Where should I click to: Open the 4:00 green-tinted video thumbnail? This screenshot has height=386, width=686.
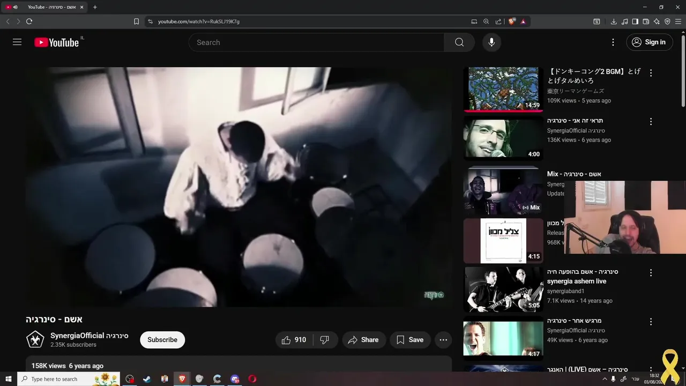click(x=503, y=138)
